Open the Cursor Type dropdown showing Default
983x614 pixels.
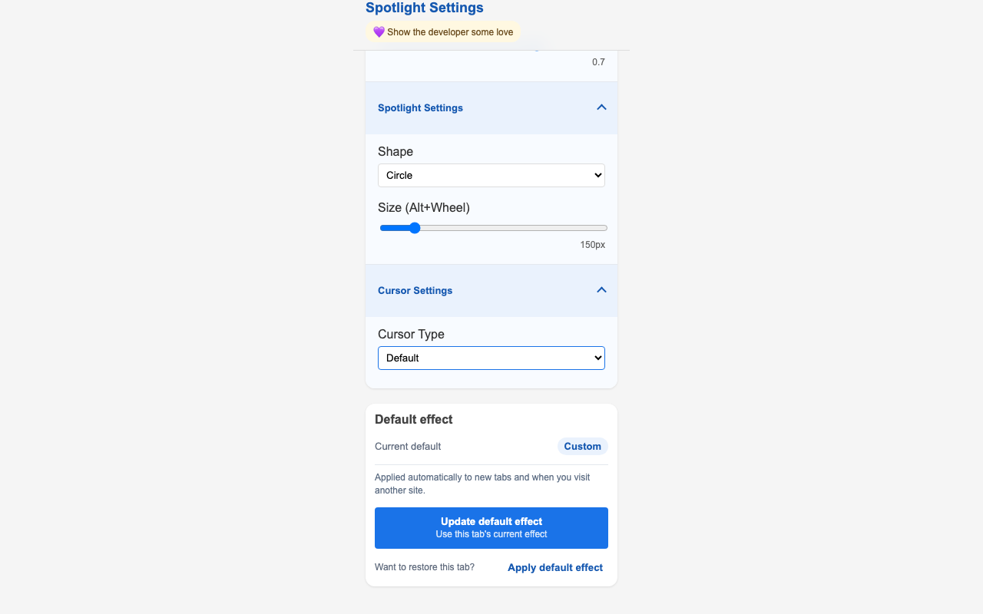coord(491,358)
